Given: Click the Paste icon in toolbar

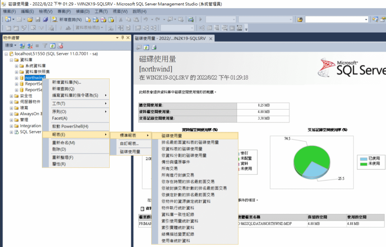Looking at the screenshot, I should [136, 20].
